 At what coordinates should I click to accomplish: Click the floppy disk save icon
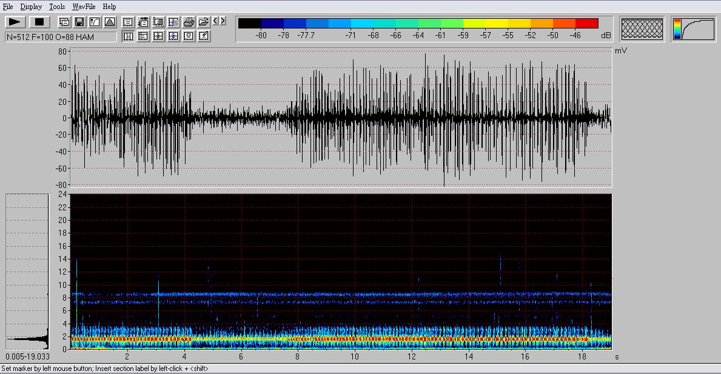coord(79,22)
